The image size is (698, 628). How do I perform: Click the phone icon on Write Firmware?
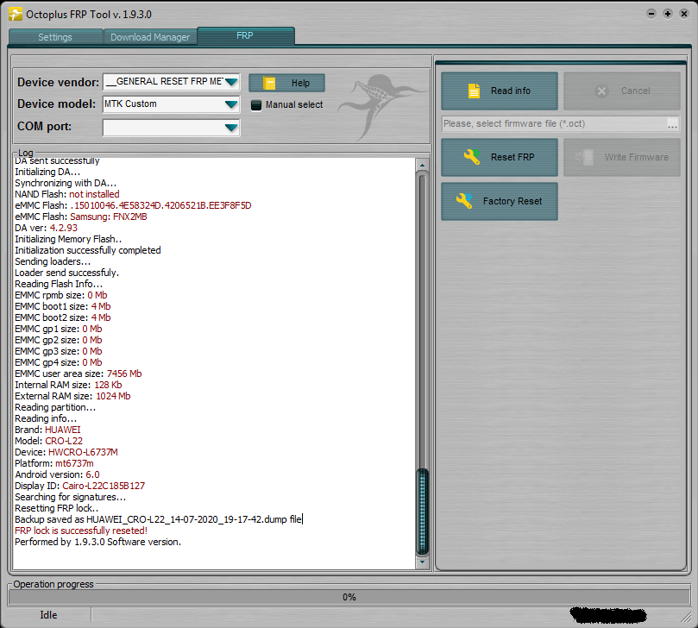click(x=585, y=157)
